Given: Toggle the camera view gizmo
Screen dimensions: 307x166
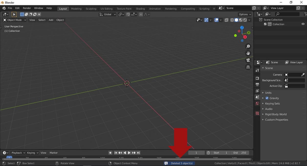Looking at the screenshot, I should [248, 60].
